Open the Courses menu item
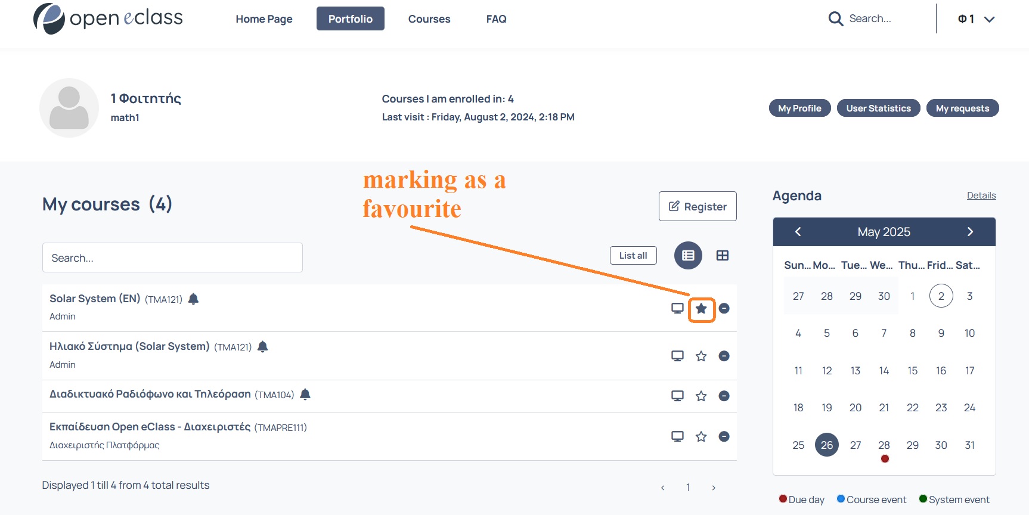The height and width of the screenshot is (515, 1029). [429, 19]
